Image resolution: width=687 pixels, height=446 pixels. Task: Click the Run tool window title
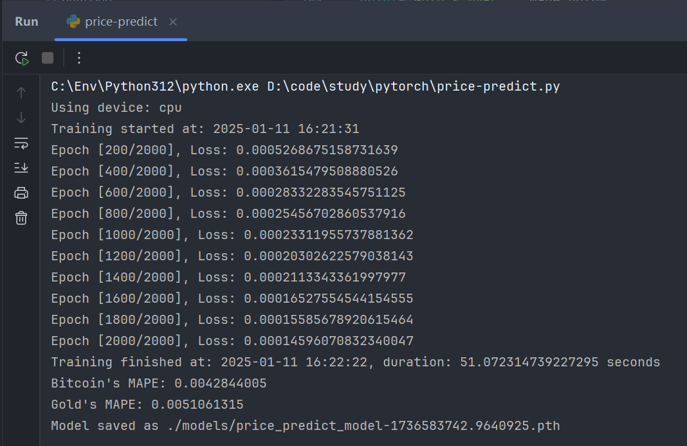(x=26, y=22)
